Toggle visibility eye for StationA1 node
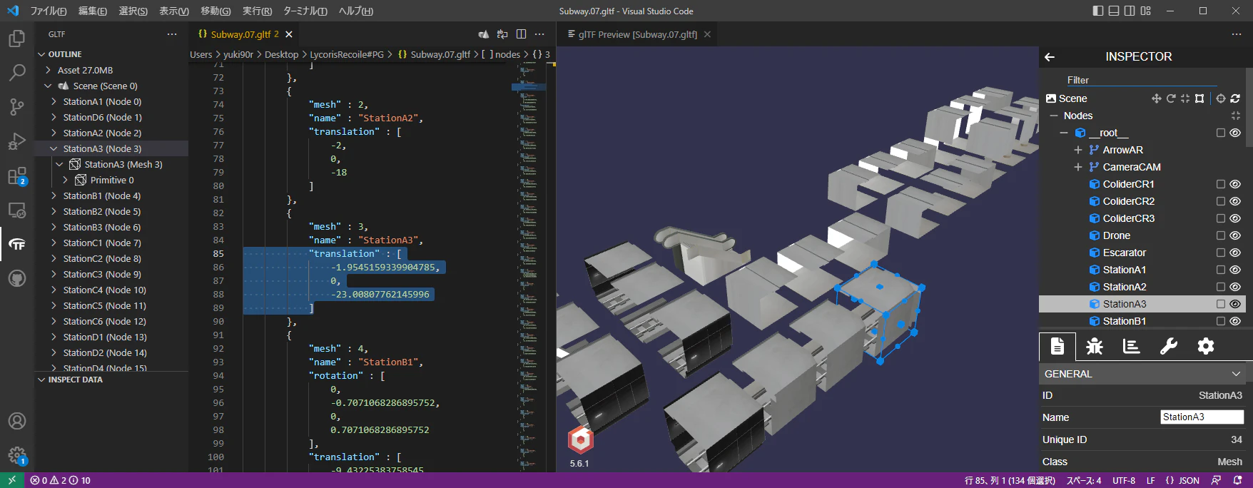 pyautogui.click(x=1235, y=270)
